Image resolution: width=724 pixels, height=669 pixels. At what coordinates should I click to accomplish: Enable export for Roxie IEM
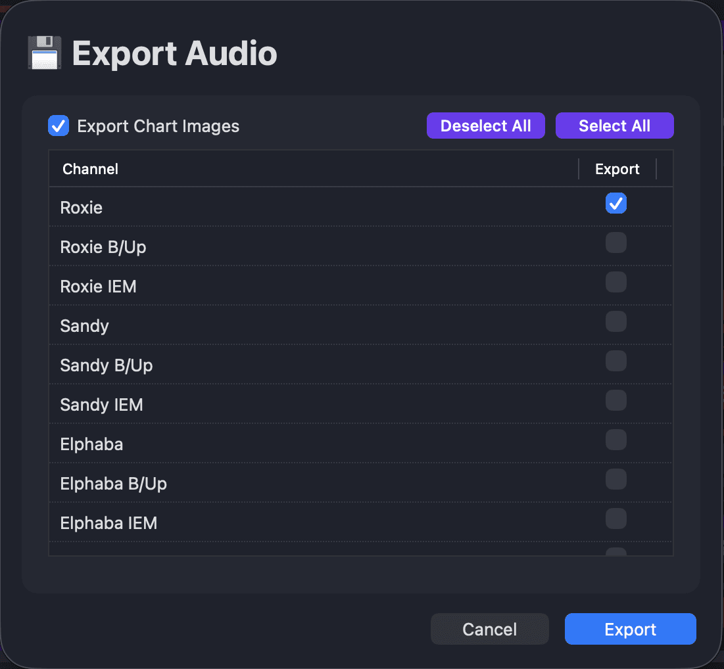point(616,282)
